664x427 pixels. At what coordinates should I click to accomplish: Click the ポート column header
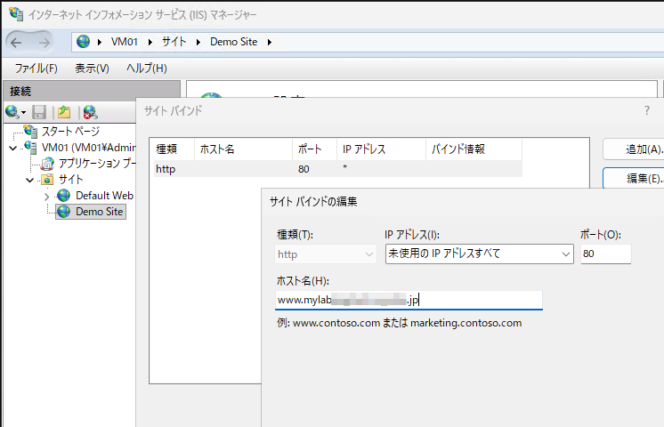click(314, 149)
